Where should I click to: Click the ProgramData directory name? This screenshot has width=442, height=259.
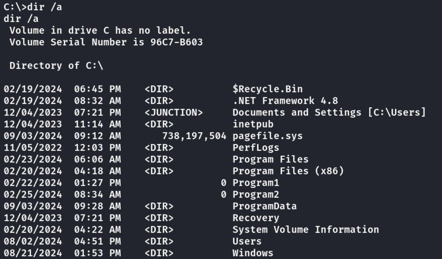pos(265,206)
